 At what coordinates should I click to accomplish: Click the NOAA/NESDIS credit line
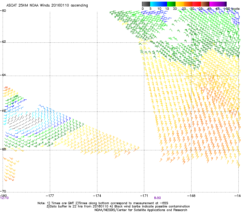click(141, 210)
